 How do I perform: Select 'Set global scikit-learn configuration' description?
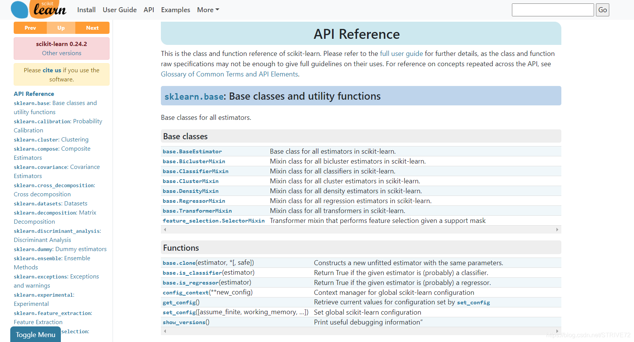point(367,312)
